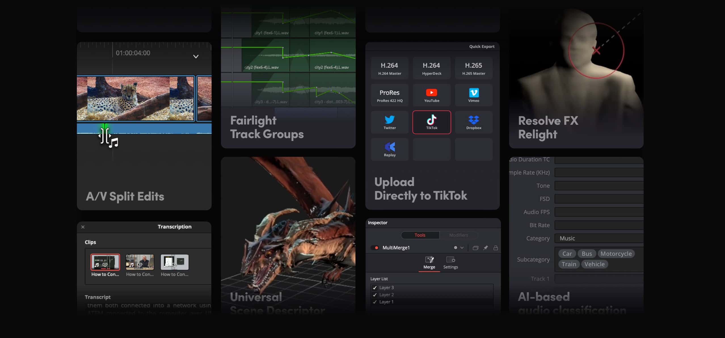Click the Tone input field
The image size is (725, 338).
click(599, 186)
